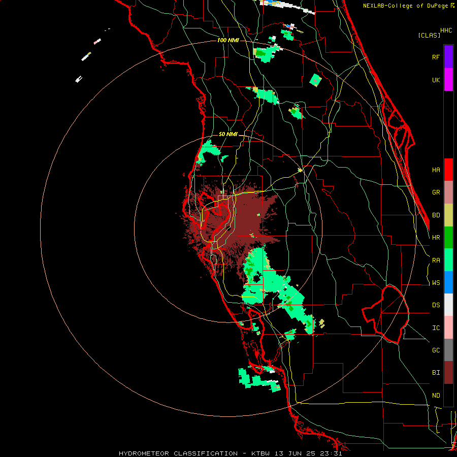Click the WS legend label
Image resolution: width=457 pixels, height=457 pixels.
(x=436, y=283)
